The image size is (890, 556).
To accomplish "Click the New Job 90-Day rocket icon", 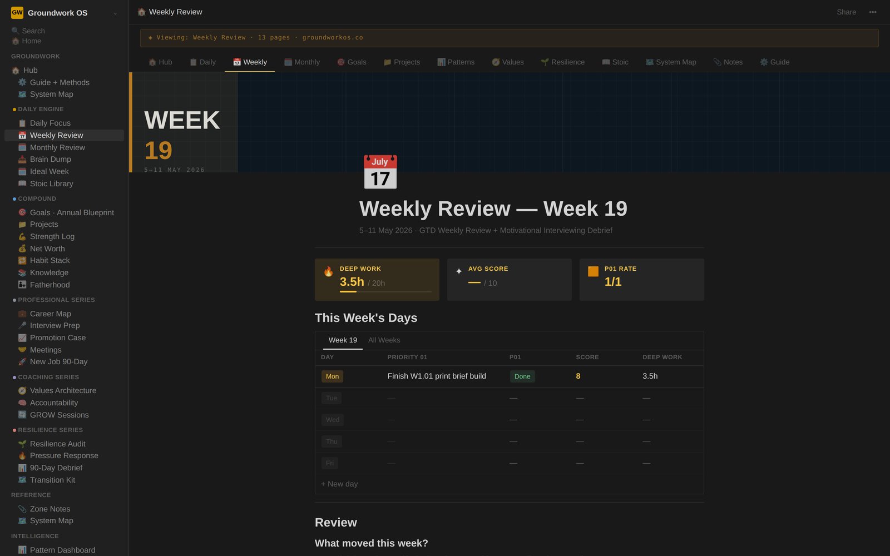I will pos(22,361).
